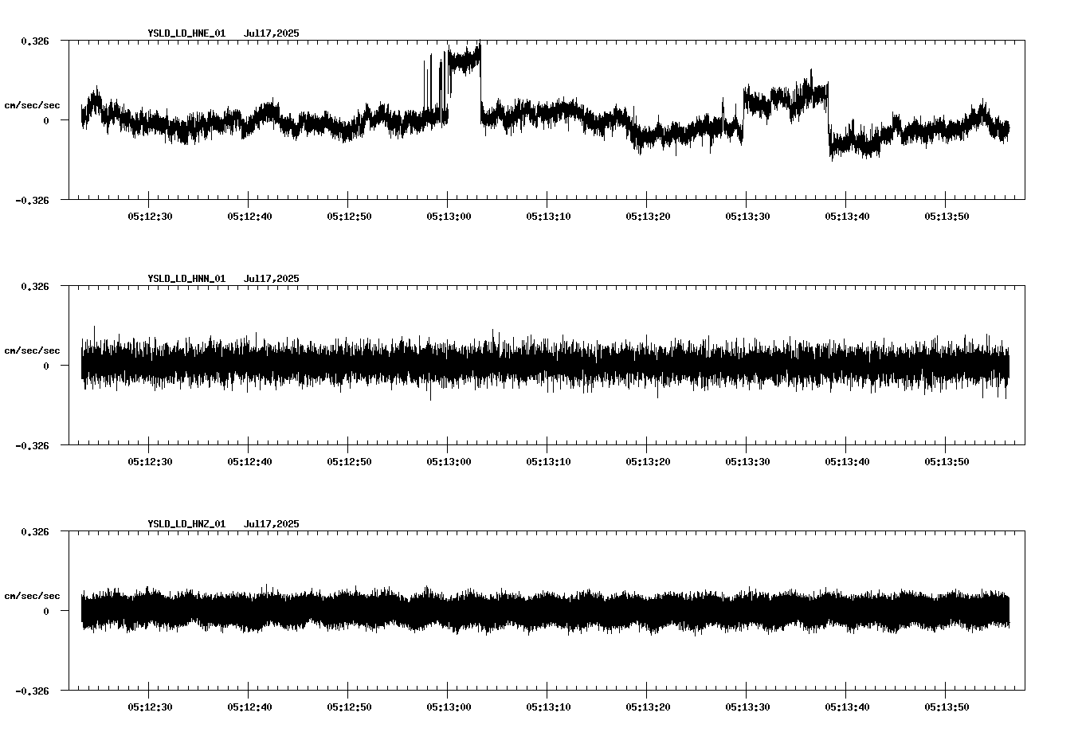Click the 05:13:20 tick label under the HNN trace

coord(649,460)
